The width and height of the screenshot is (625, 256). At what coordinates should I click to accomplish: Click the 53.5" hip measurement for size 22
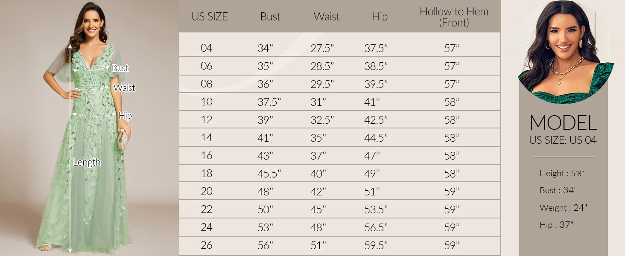(376, 209)
